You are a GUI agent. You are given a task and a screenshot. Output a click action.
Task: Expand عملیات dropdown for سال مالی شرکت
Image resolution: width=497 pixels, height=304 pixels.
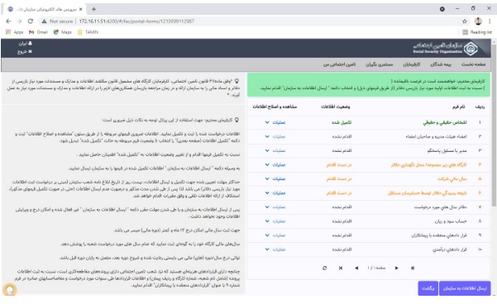pyautogui.click(x=275, y=178)
